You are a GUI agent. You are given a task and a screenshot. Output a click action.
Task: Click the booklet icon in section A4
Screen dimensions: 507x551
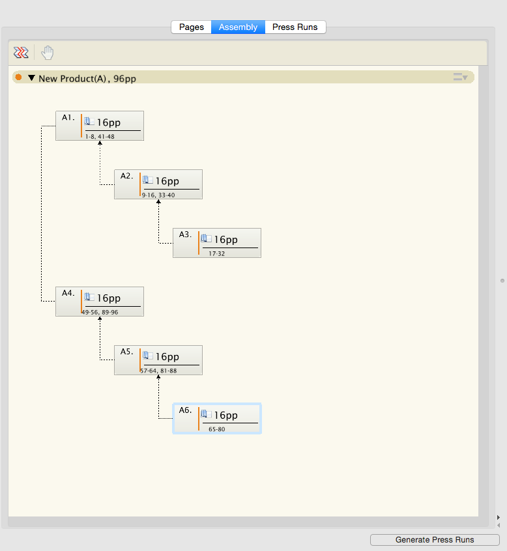click(x=89, y=298)
